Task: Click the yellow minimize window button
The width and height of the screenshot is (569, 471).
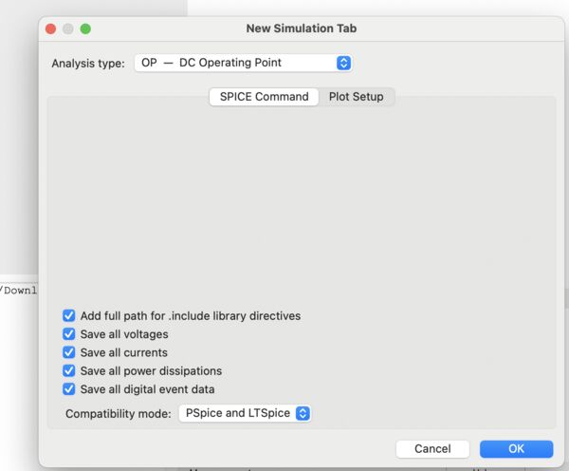Action: (68, 28)
